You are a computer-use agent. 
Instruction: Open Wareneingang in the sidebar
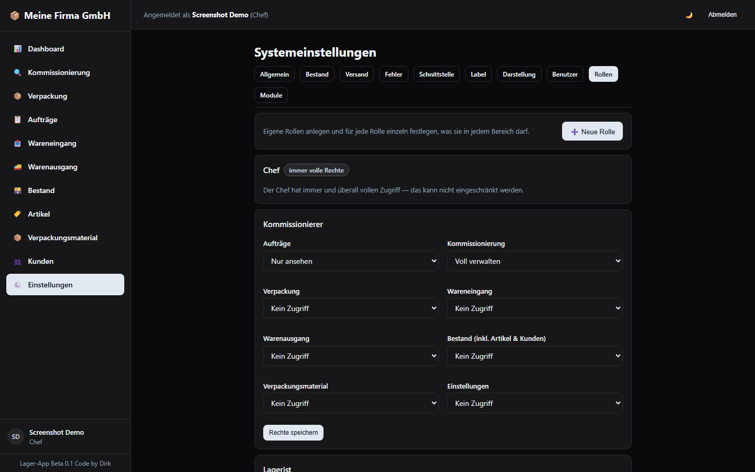(x=65, y=143)
